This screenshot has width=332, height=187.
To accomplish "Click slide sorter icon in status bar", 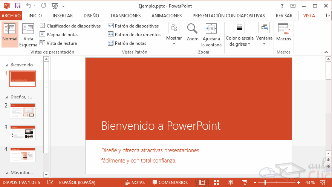I will click(216, 182).
